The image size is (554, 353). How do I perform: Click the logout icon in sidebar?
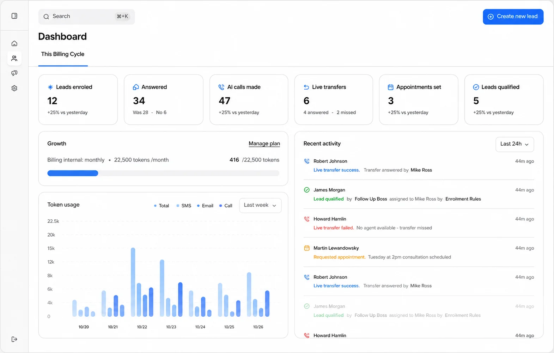[14, 339]
